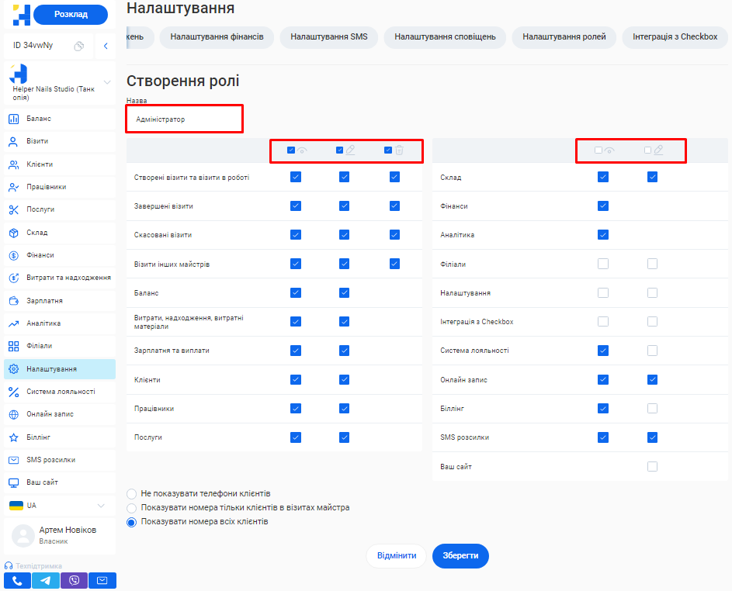The height and width of the screenshot is (591, 732).
Task: Click the phone support icon
Action: coord(17,580)
